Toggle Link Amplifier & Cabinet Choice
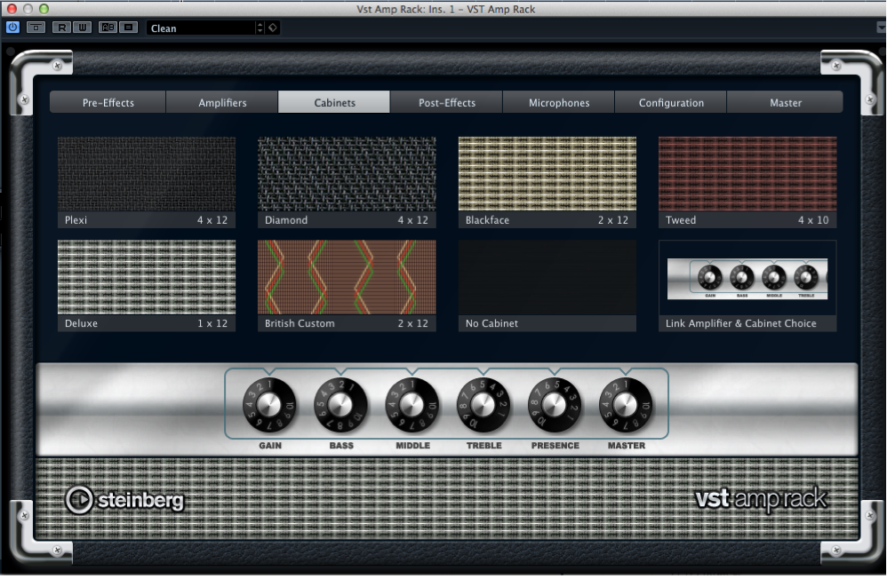The height and width of the screenshot is (579, 887). (747, 286)
